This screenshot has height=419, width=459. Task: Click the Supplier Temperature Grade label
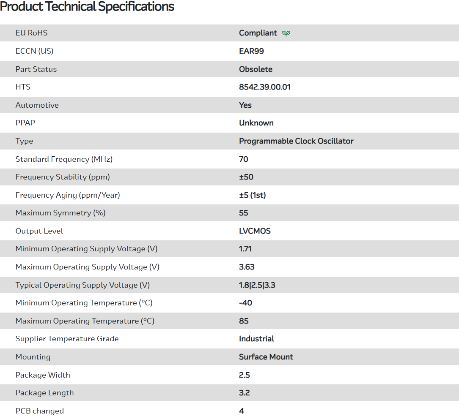point(67,339)
